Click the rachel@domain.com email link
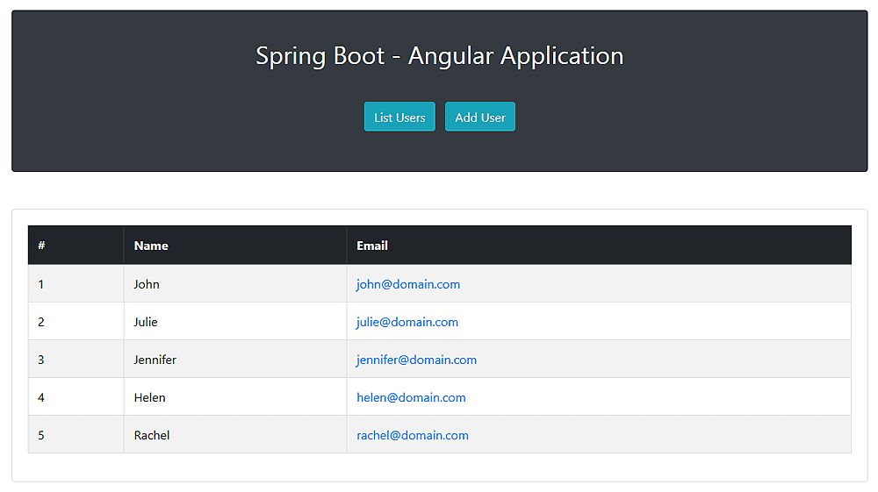This screenshot has width=878, height=492. pyautogui.click(x=413, y=435)
